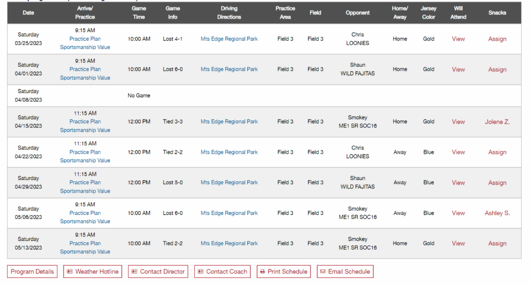Assign snacks for the 05/13/2023 game
The image size is (530, 285).
coord(497,243)
